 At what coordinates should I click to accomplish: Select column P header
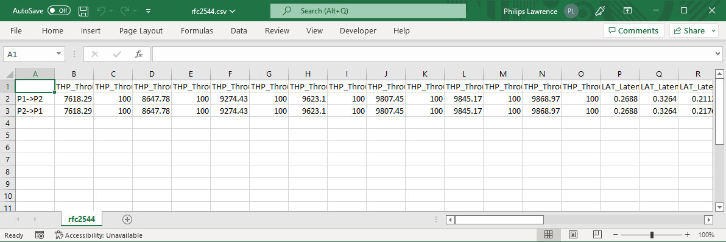pyautogui.click(x=619, y=74)
